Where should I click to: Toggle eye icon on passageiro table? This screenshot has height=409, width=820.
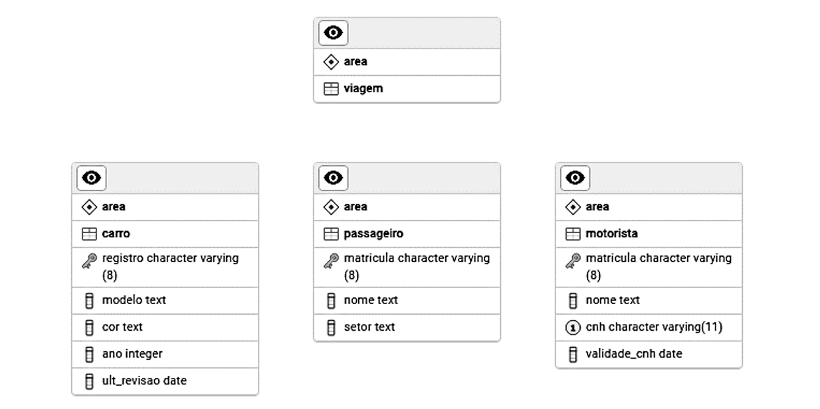333,178
